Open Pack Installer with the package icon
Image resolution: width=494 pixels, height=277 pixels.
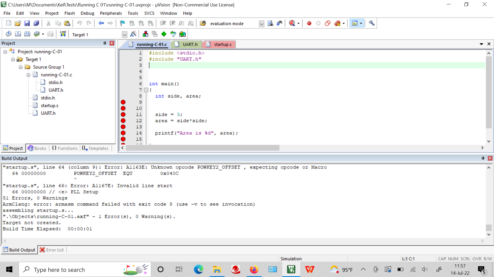coord(182,34)
